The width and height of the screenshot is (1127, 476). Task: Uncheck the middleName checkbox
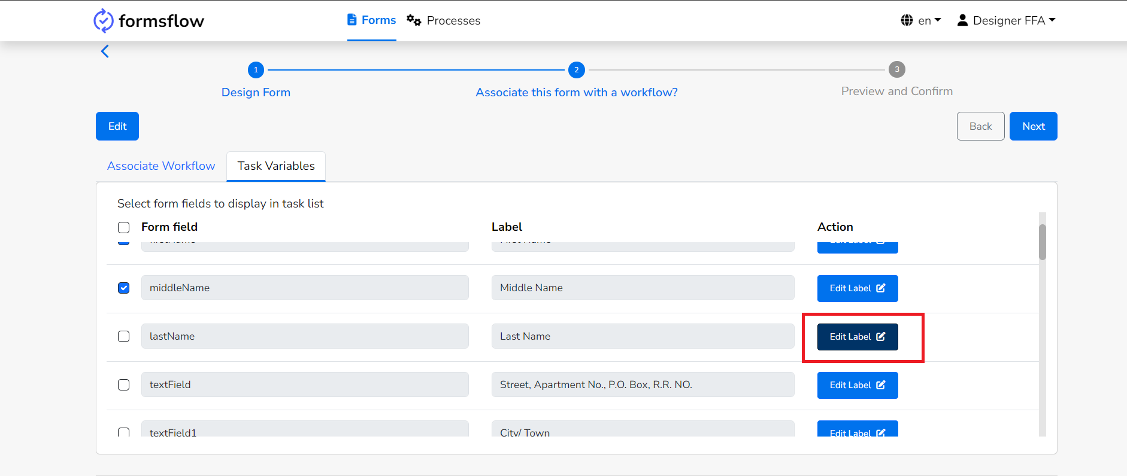pyautogui.click(x=124, y=288)
